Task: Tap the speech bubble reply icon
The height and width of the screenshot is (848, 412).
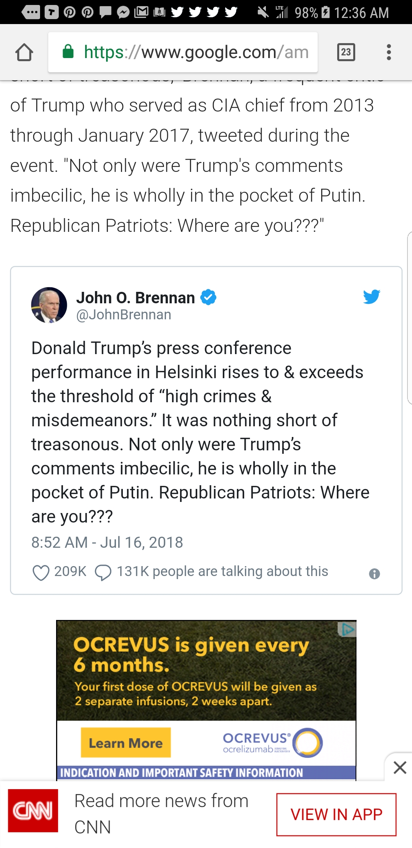Action: pyautogui.click(x=103, y=573)
